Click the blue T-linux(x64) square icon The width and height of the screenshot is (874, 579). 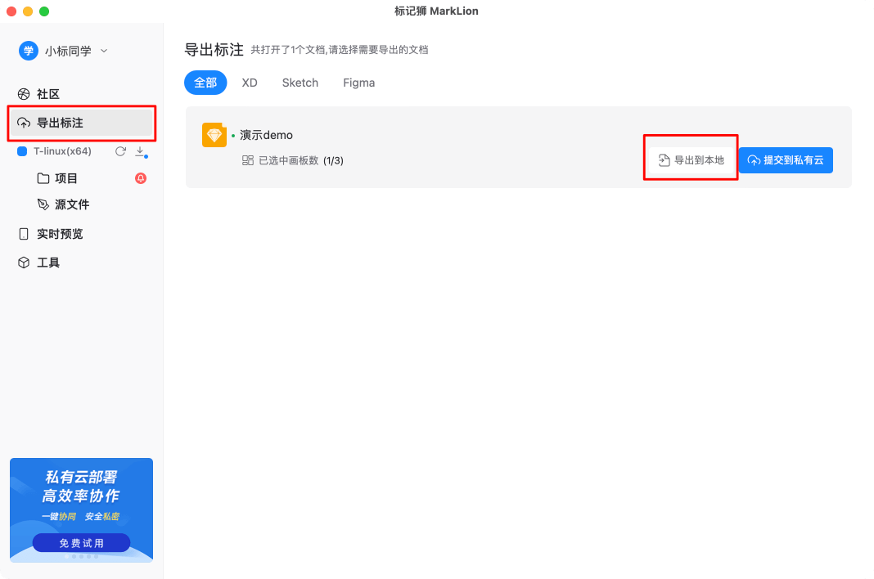point(22,151)
